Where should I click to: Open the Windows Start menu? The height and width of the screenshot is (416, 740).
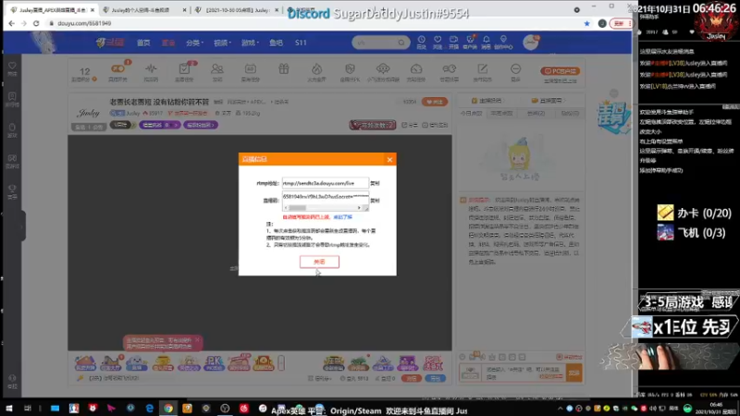click(x=9, y=409)
